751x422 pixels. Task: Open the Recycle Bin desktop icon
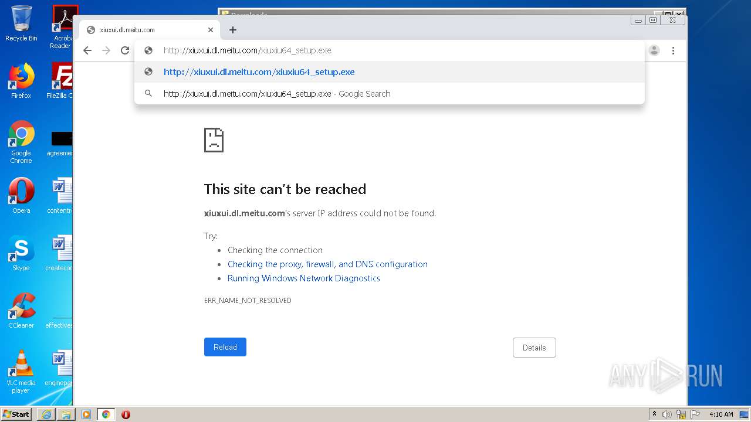click(21, 23)
